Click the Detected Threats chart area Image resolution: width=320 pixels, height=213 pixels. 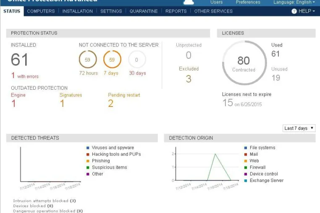pyautogui.click(x=50, y=164)
